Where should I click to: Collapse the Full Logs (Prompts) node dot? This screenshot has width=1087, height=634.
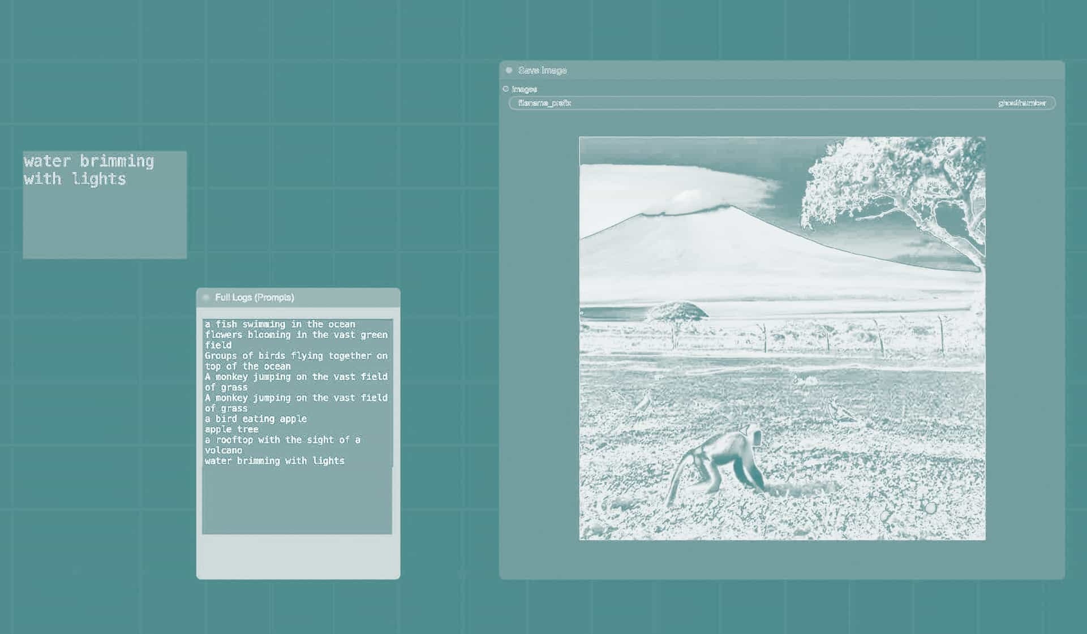206,297
